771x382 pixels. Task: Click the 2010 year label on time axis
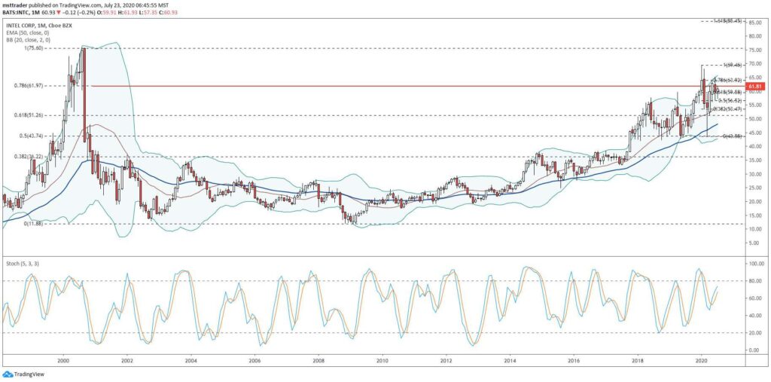click(382, 360)
